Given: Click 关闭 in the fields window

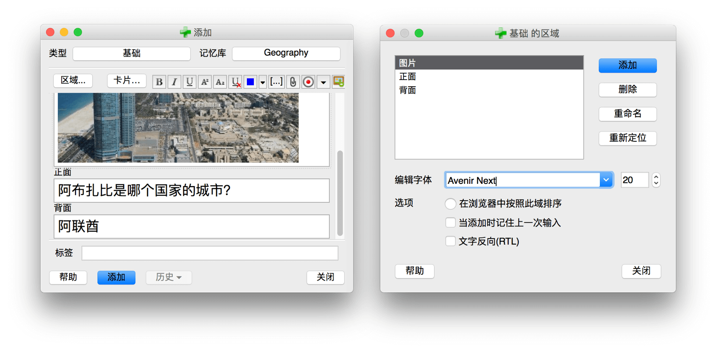Looking at the screenshot, I should (641, 271).
